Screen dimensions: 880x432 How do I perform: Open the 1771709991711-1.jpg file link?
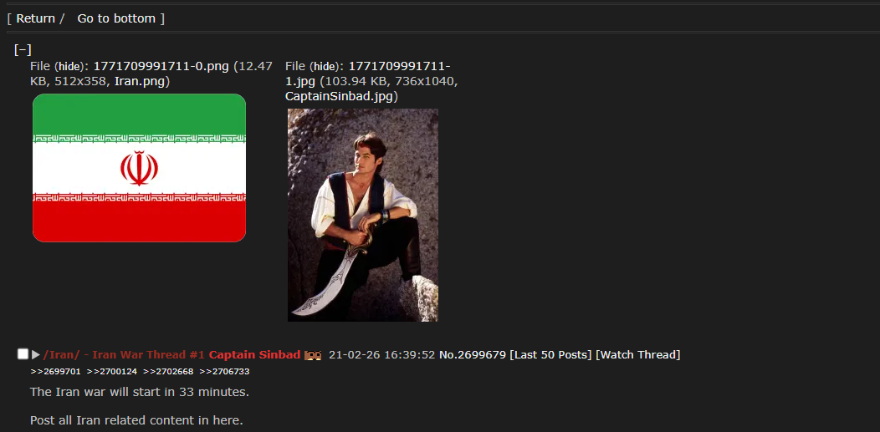pos(367,74)
